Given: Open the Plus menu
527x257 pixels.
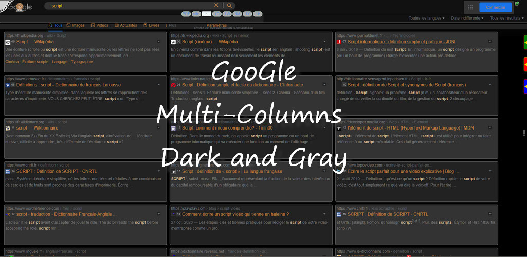Looking at the screenshot, I should 171,25.
